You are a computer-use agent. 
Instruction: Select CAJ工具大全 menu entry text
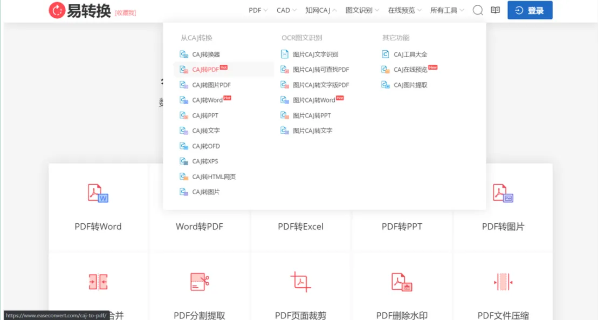[410, 54]
